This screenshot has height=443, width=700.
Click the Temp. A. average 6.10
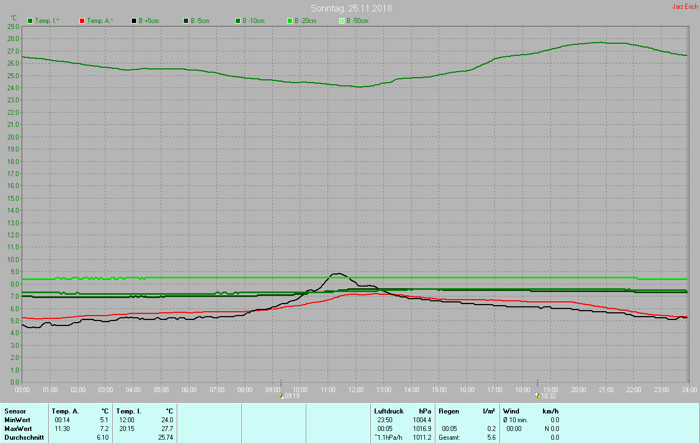click(103, 438)
